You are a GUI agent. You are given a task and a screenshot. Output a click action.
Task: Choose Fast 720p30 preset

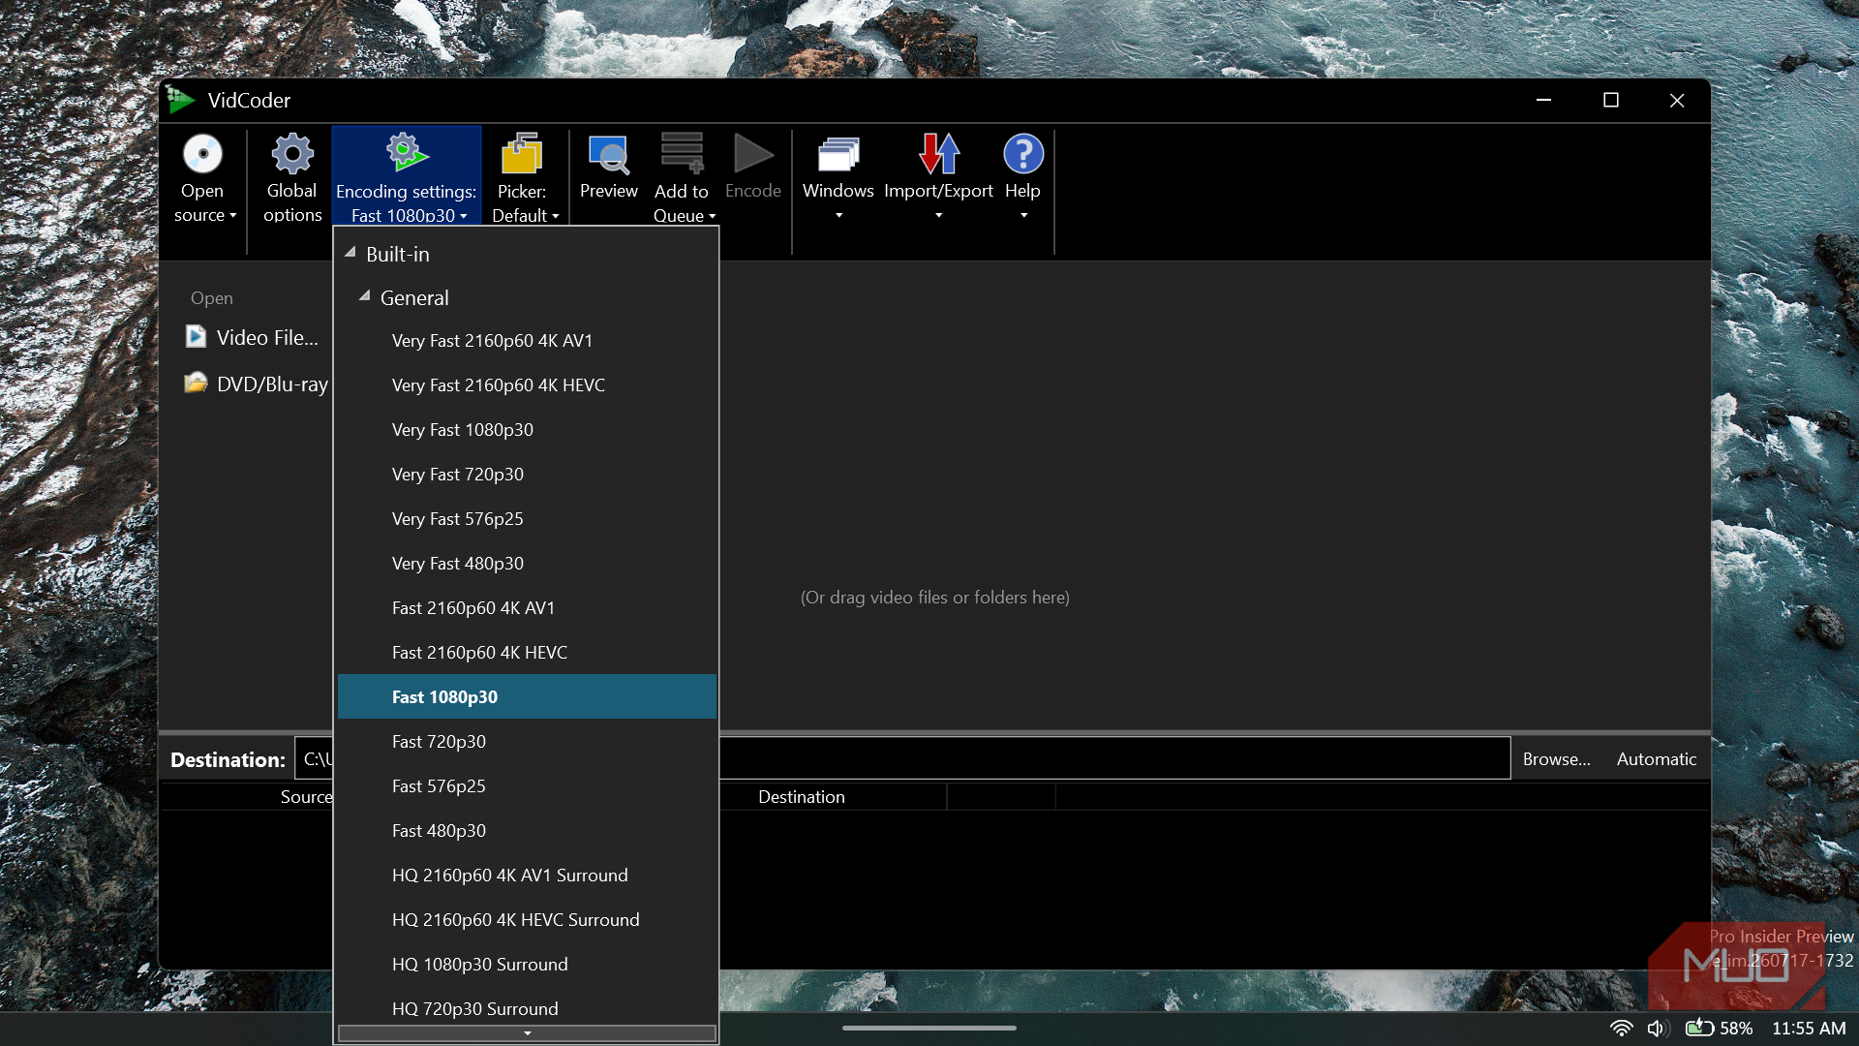527,742
